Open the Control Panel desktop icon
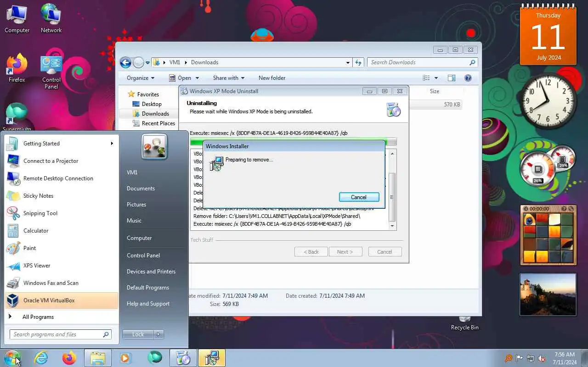Image resolution: width=588 pixels, height=367 pixels. (x=51, y=72)
